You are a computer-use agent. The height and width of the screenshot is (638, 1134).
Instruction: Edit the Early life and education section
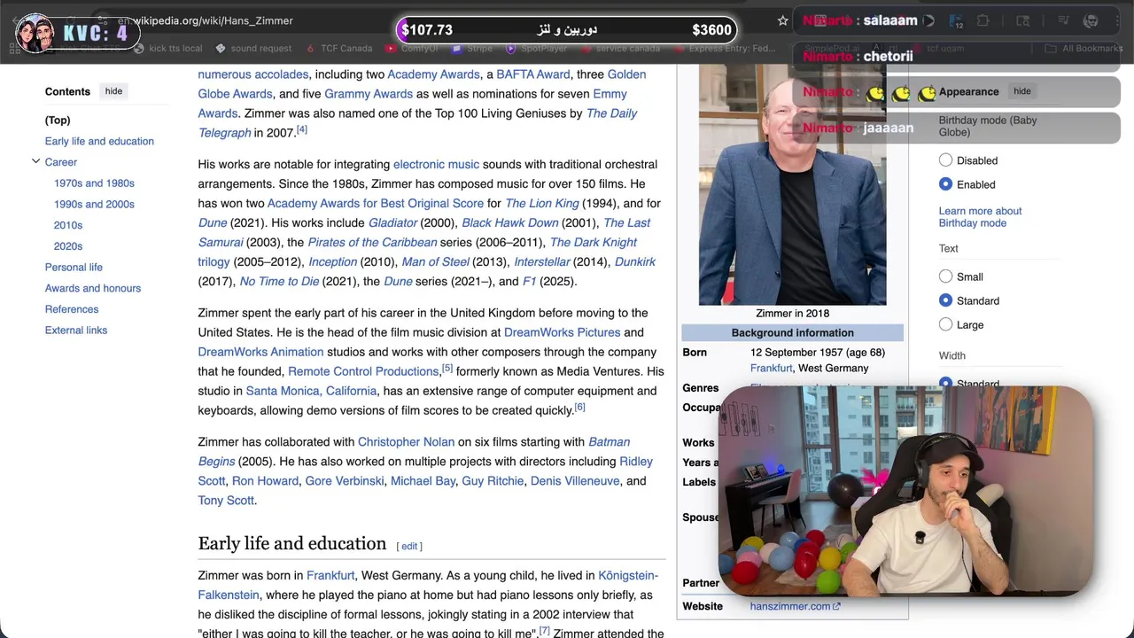coord(409,546)
